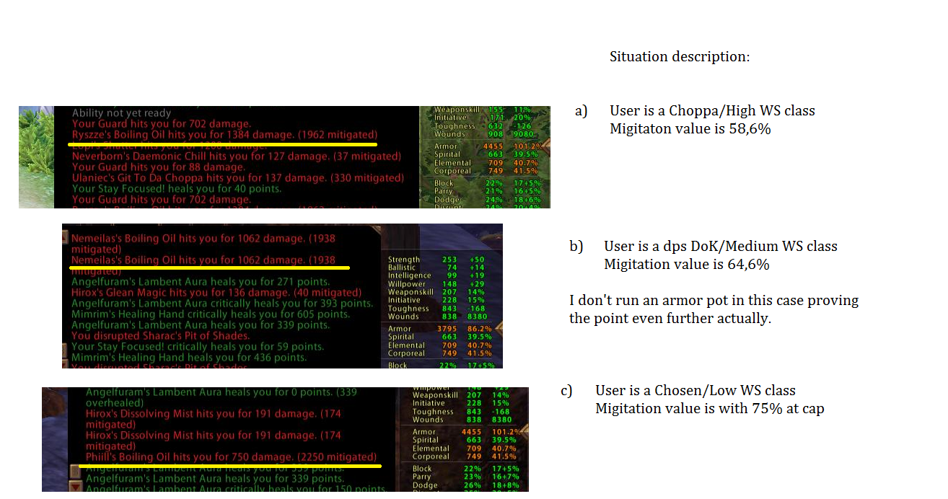
Task: Click 'Migitation value is 64,6%' line
Action: pos(687,265)
